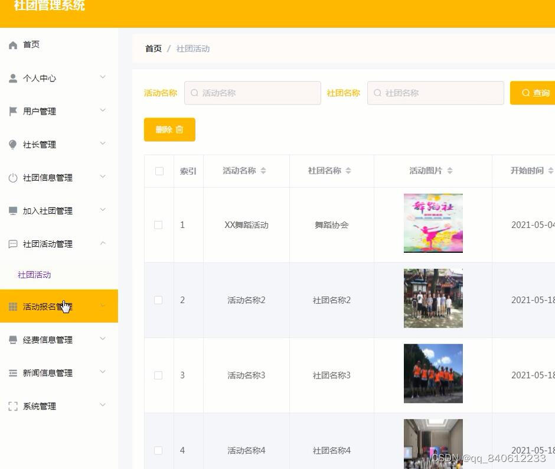555x469 pixels.
Task: Open the 社团活动 submenu item
Action: (x=34, y=274)
